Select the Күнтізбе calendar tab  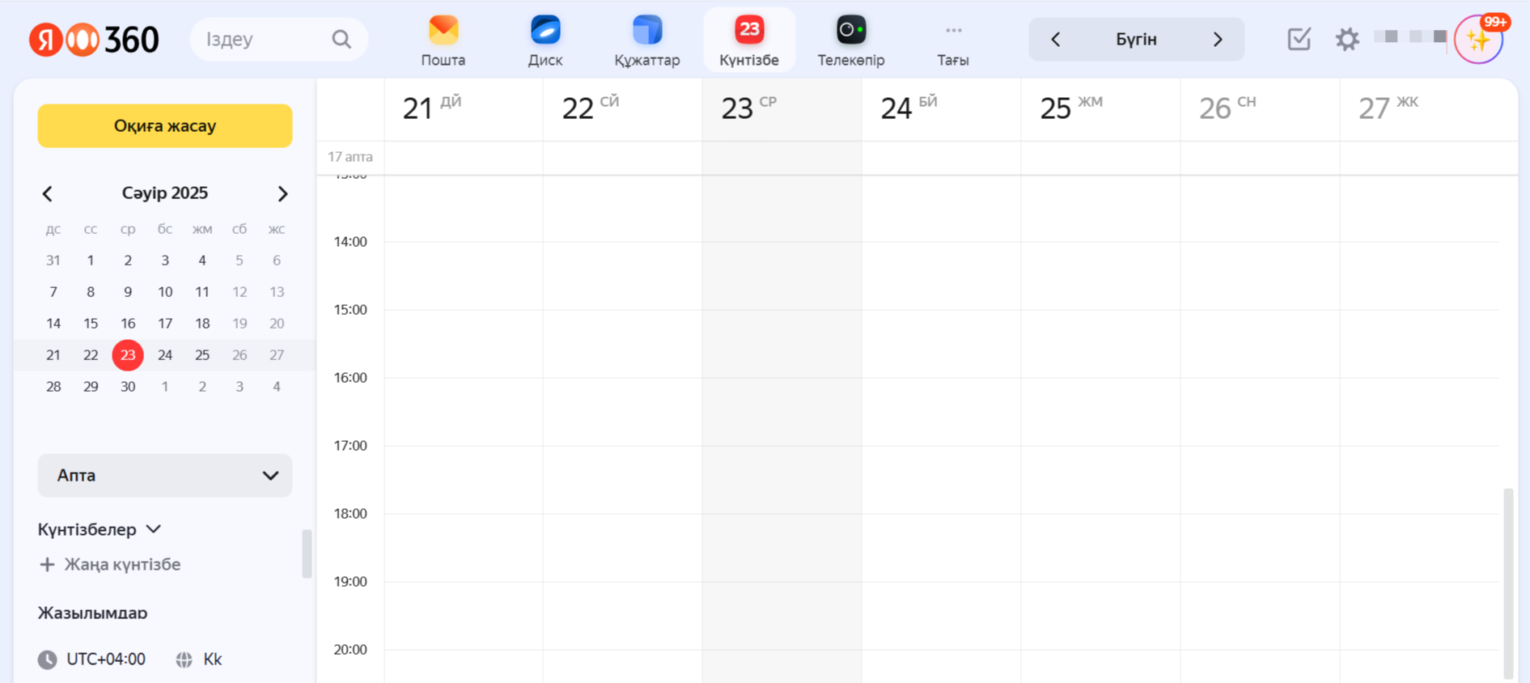pyautogui.click(x=748, y=40)
